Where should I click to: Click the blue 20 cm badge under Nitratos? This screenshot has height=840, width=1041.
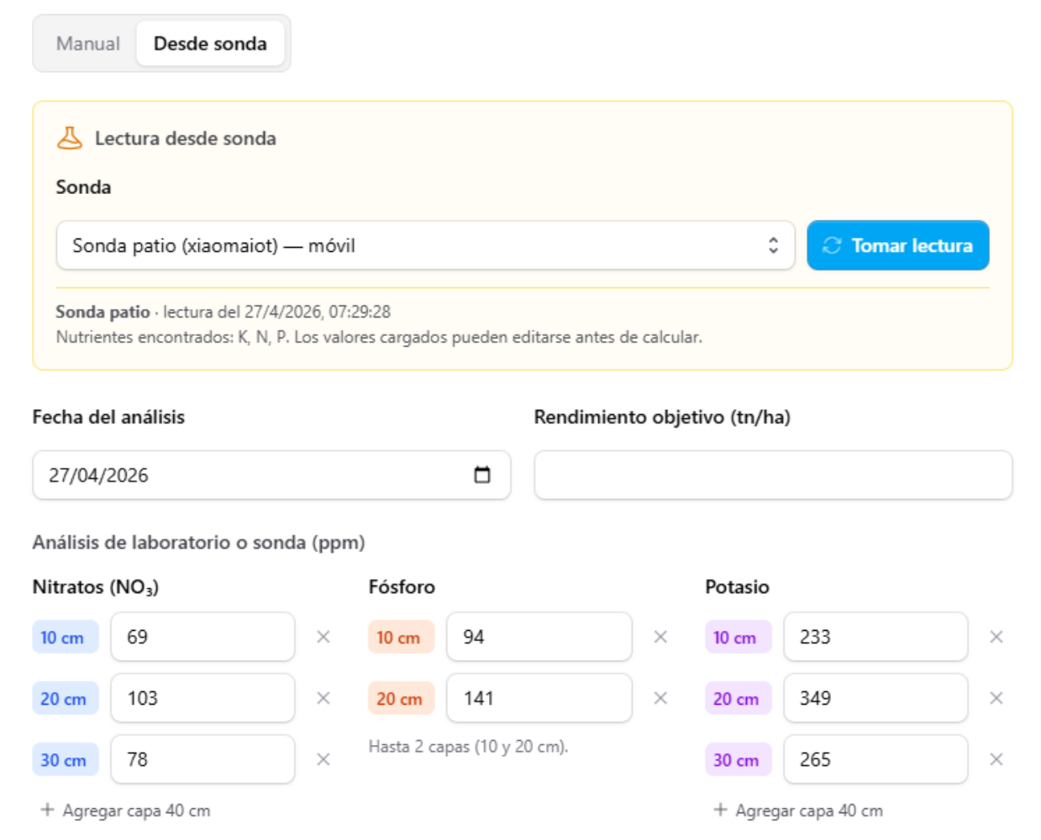pos(65,699)
